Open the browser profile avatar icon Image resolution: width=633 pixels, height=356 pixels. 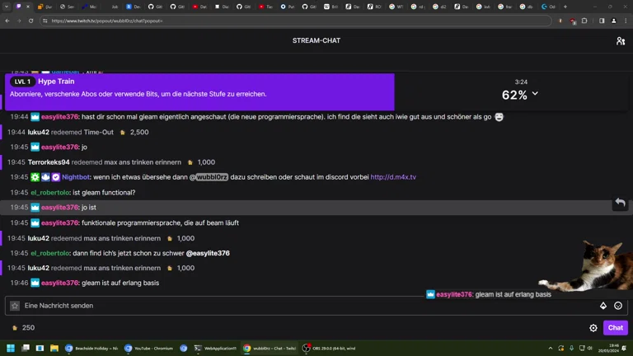[613, 21]
